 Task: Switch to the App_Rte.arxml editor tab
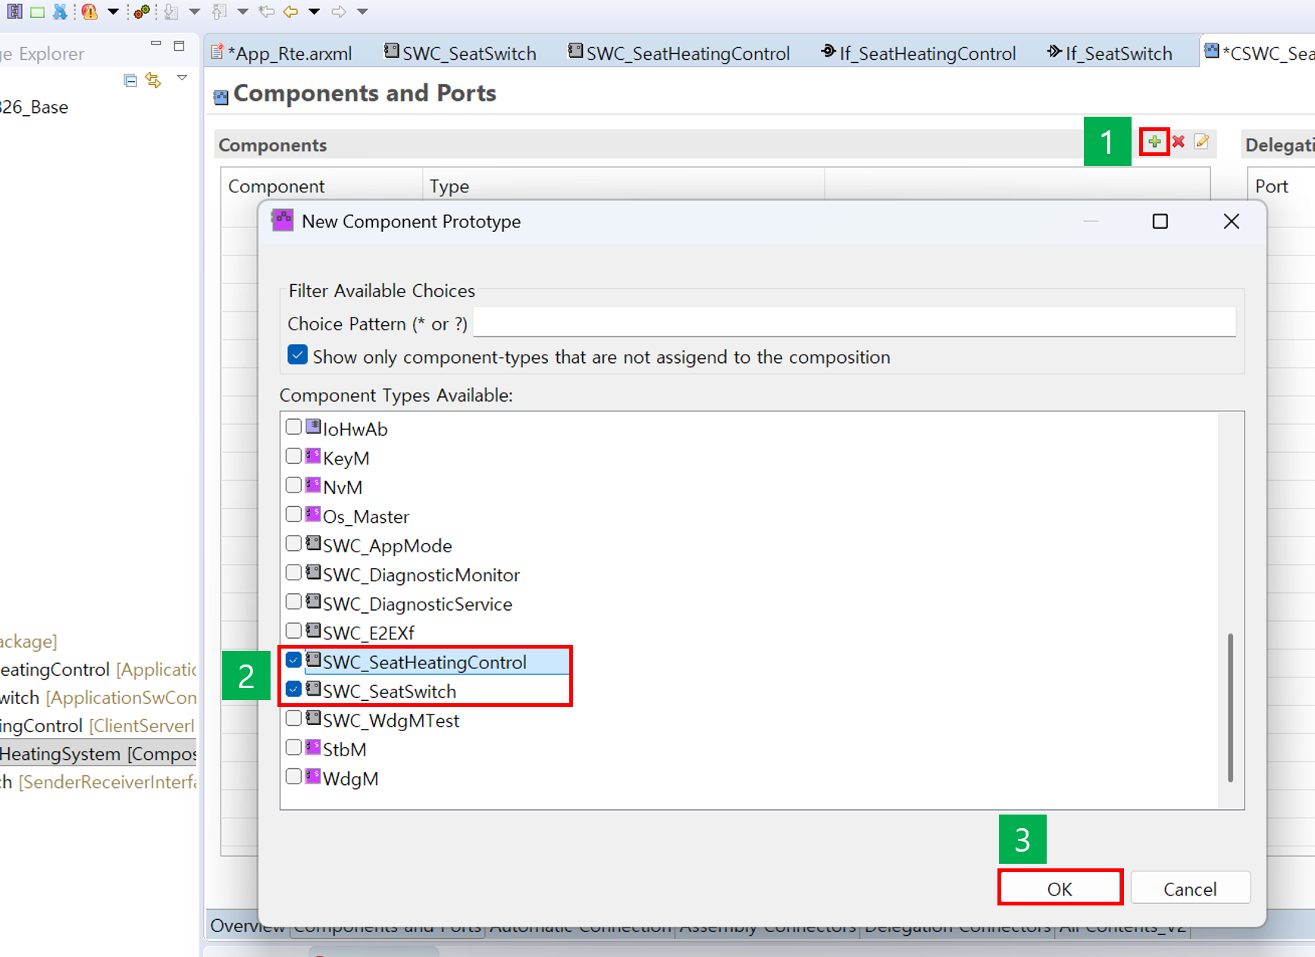(x=285, y=53)
